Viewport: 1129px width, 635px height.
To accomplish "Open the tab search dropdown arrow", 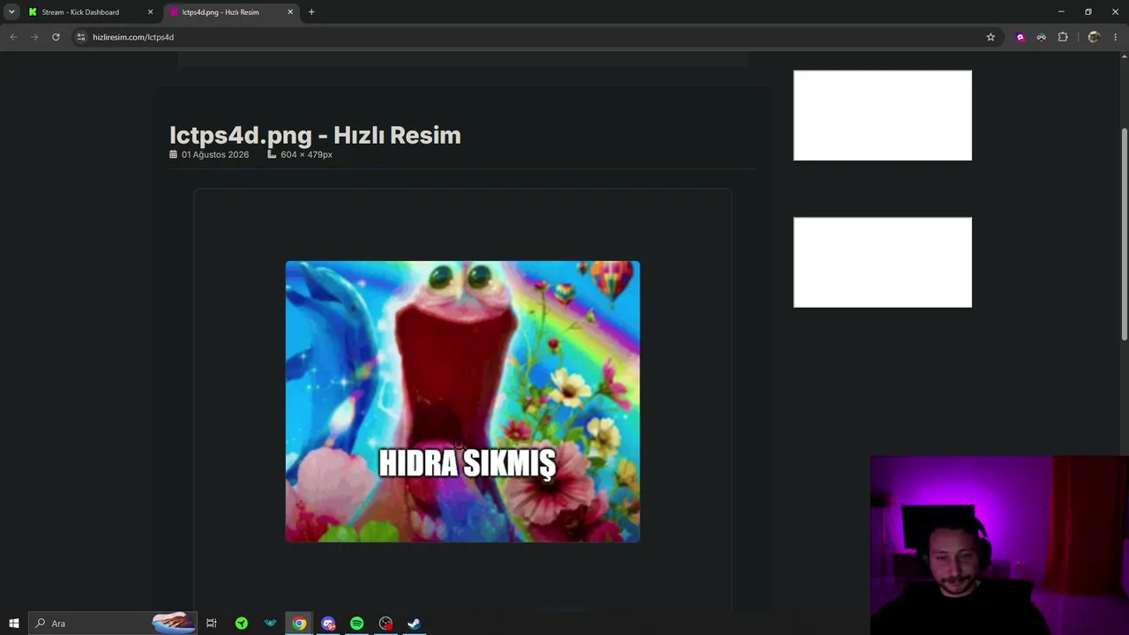I will click(x=11, y=12).
